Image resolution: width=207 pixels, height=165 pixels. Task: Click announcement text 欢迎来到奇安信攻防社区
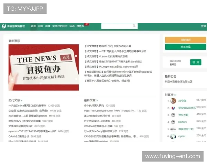coord(178,81)
